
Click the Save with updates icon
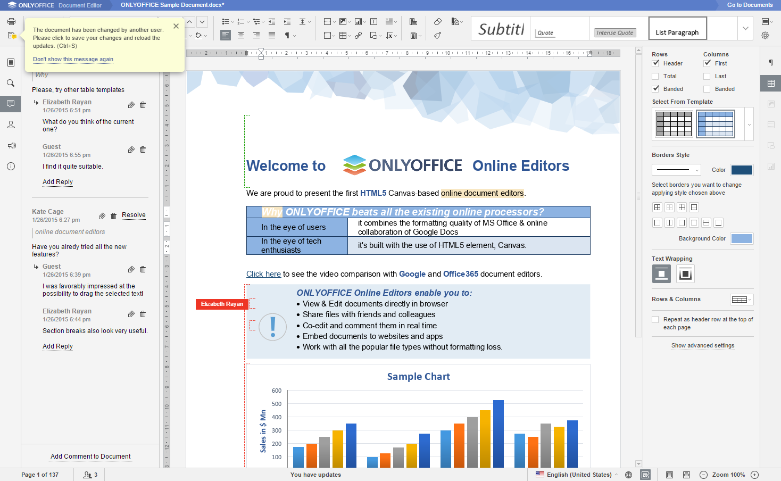[12, 36]
